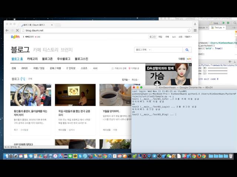
Task: Expand the 더보기 dropdown in the Daum header
Action: click(188, 37)
